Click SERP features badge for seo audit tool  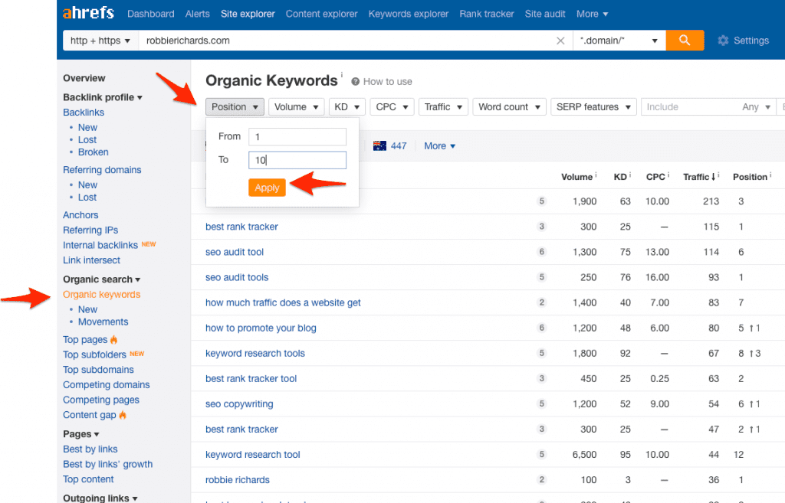541,252
